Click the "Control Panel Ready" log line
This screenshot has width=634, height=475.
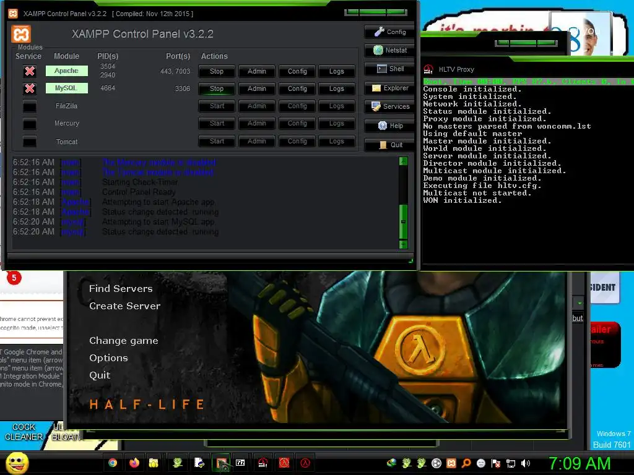tap(139, 192)
